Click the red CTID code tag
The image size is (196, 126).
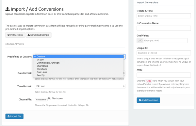click(149, 81)
